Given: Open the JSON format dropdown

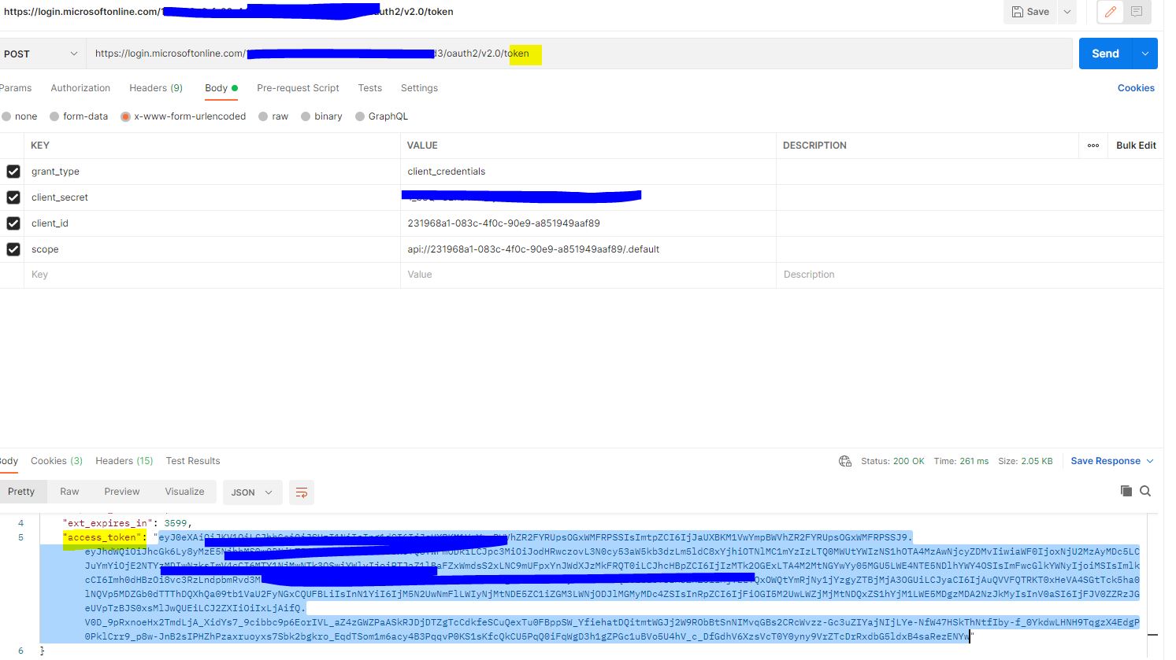Looking at the screenshot, I should (x=252, y=492).
